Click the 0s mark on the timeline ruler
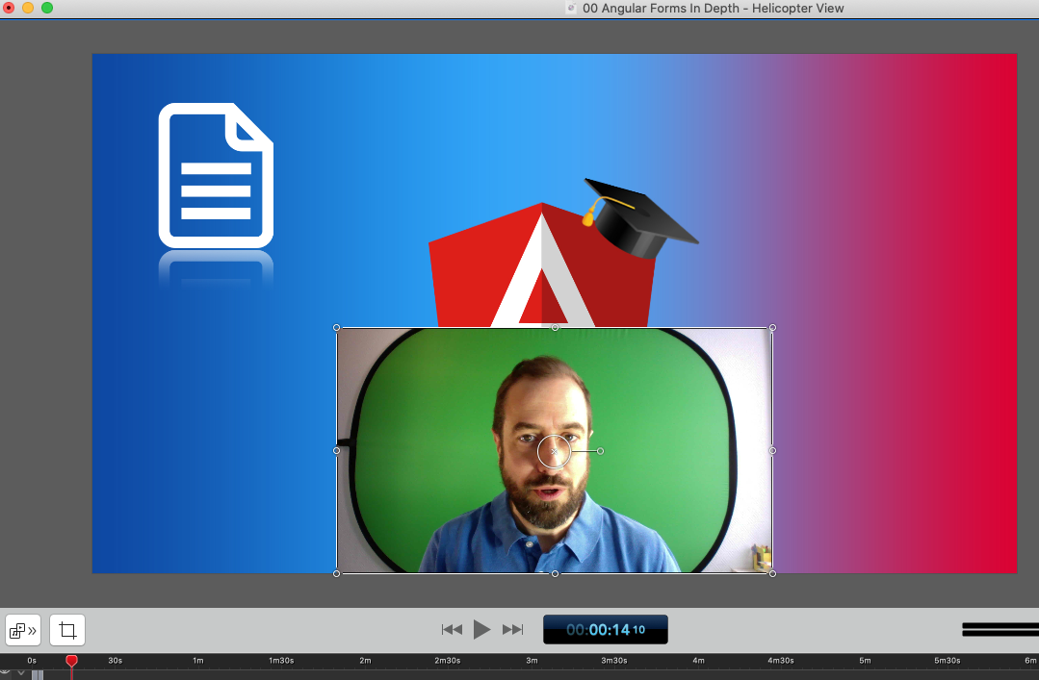This screenshot has height=680, width=1039. click(32, 661)
